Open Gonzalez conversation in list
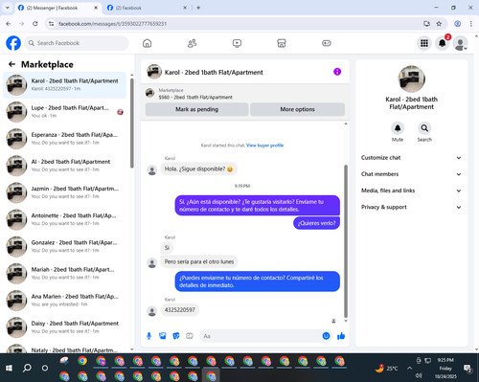This screenshot has height=382, width=479. [x=64, y=247]
